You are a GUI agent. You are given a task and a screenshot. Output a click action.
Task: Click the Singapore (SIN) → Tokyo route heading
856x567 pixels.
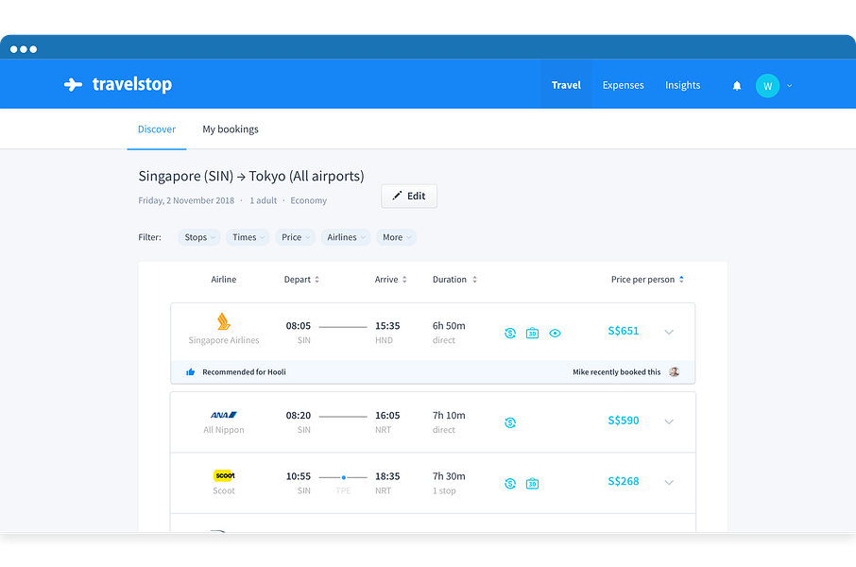point(251,177)
